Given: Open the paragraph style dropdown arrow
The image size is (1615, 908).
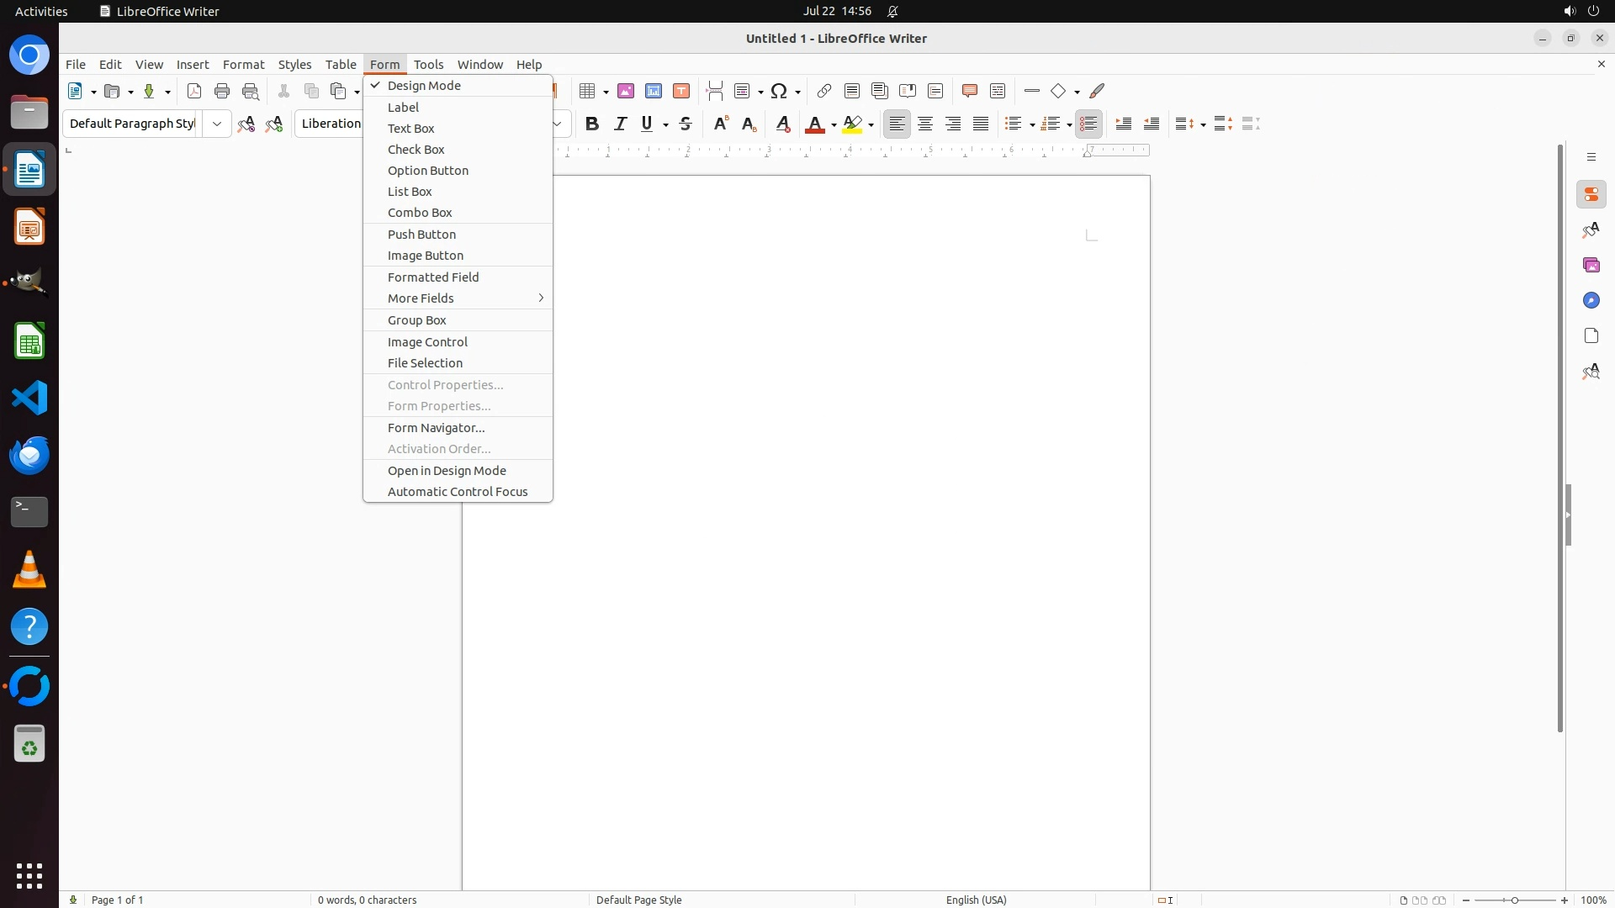Looking at the screenshot, I should point(217,124).
